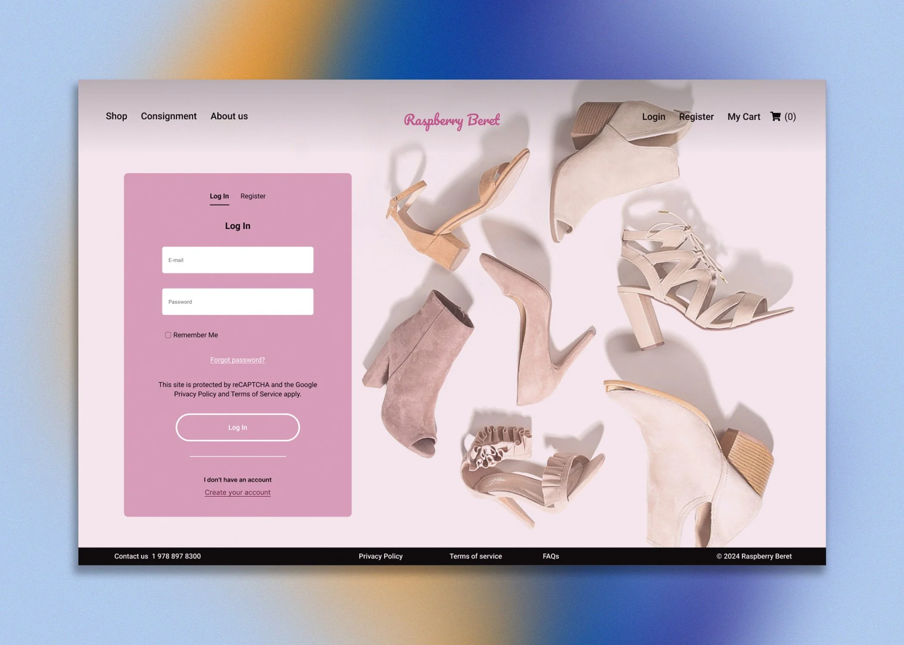Click the cart item count (0)
Screen dimensions: 904x645
[x=791, y=117]
